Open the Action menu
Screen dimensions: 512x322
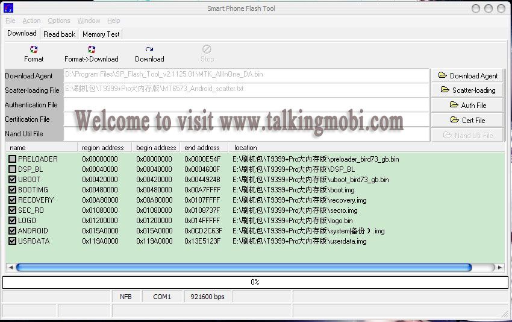tap(31, 21)
